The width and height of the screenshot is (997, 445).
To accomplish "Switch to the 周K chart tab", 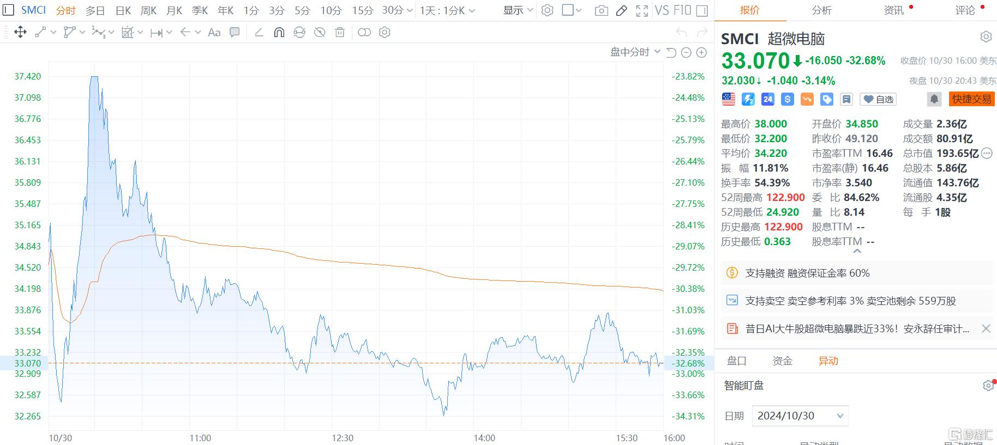I will click(149, 10).
